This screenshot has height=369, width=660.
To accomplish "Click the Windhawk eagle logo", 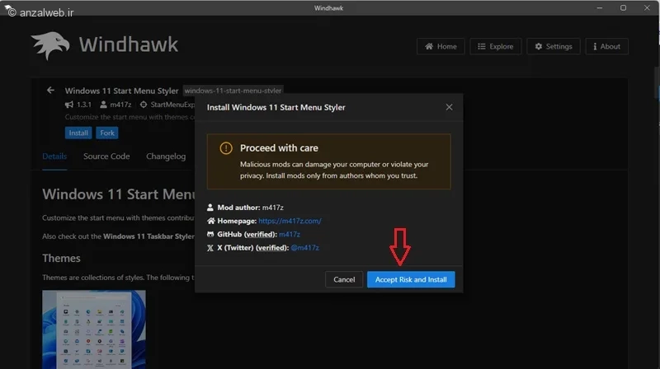I will (x=50, y=48).
